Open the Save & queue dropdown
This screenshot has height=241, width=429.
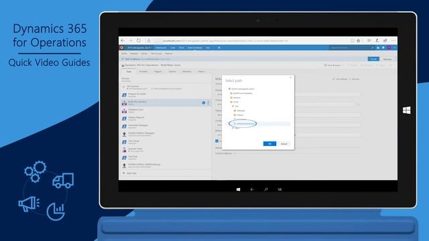coord(334,66)
